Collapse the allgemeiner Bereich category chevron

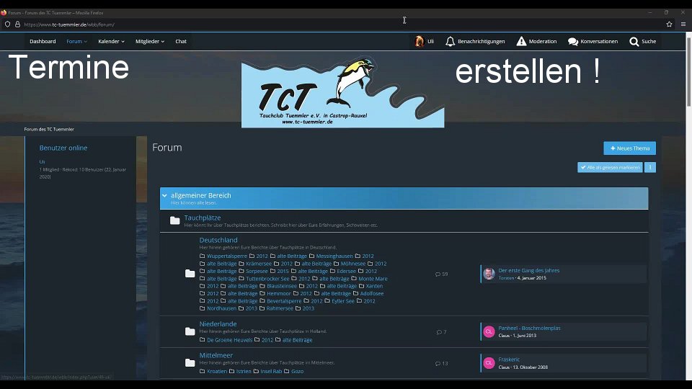coord(164,195)
